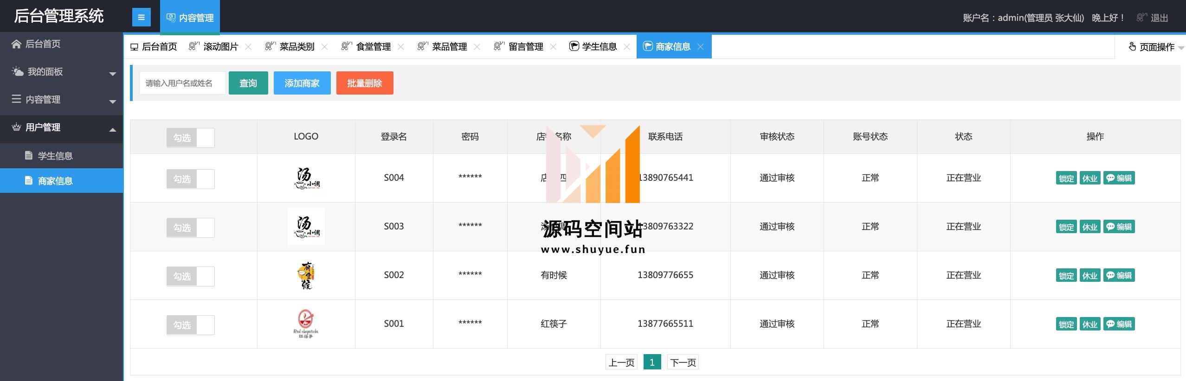Viewport: 1186px width, 381px height.
Task: Click the crown icon beside 用户管理
Action: coord(16,127)
